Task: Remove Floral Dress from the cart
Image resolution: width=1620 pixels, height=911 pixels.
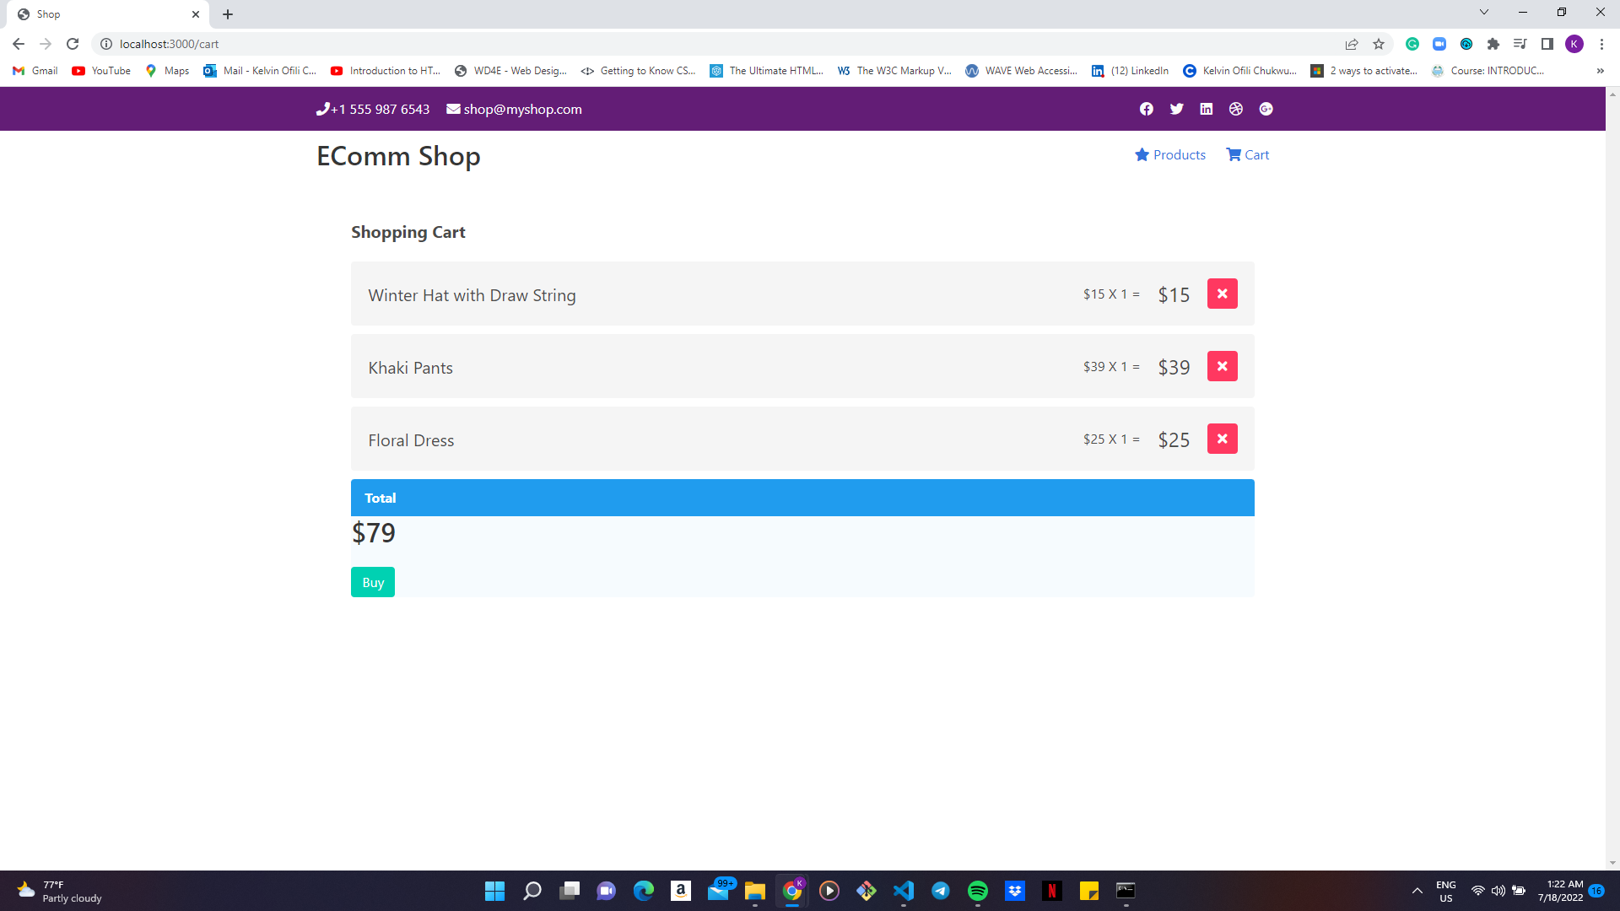Action: pyautogui.click(x=1222, y=438)
